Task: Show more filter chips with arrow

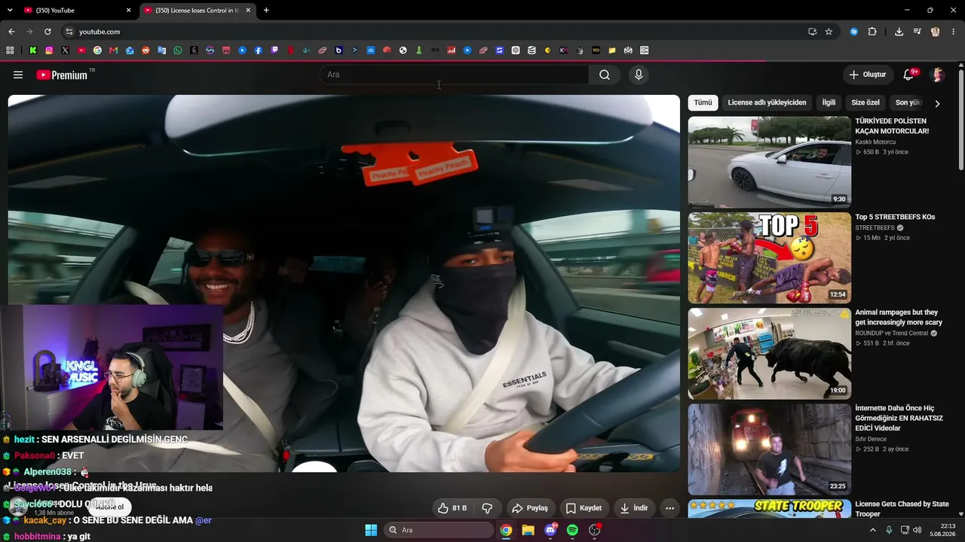Action: pyautogui.click(x=937, y=103)
